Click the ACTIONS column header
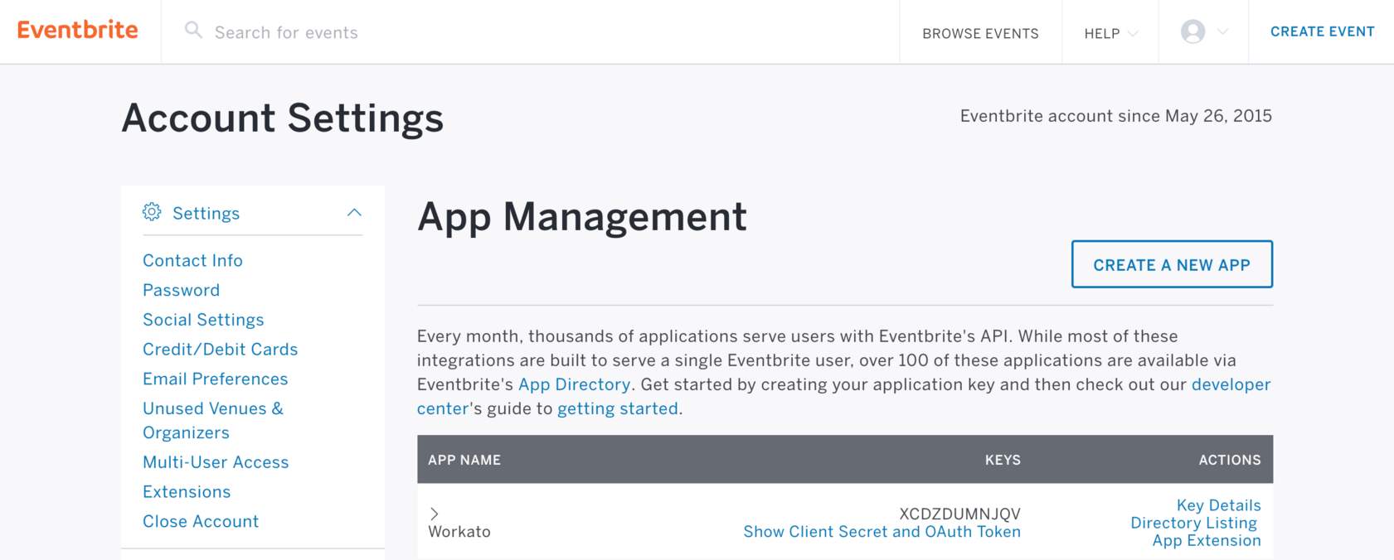This screenshot has height=560, width=1394. coord(1230,460)
